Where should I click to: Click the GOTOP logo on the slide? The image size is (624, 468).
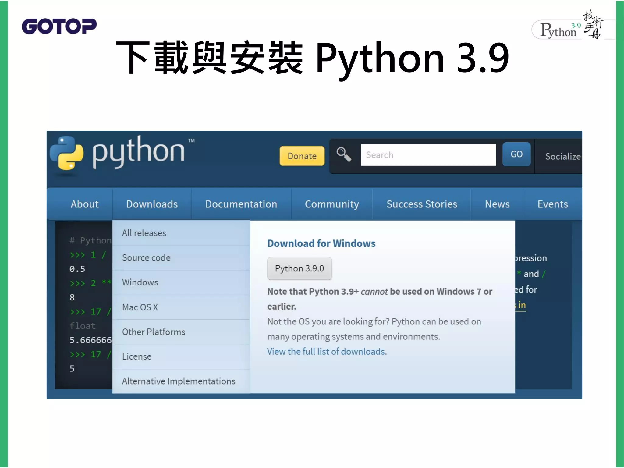pyautogui.click(x=59, y=26)
